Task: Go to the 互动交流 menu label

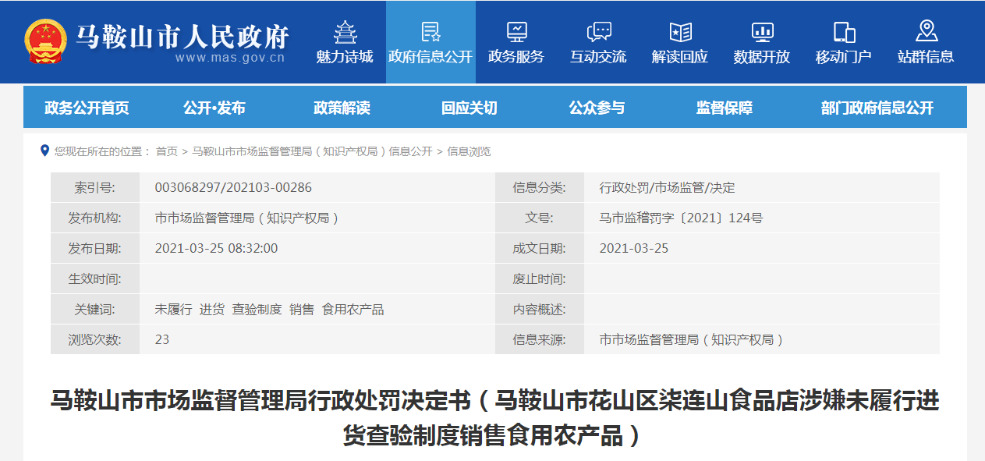Action: point(598,57)
